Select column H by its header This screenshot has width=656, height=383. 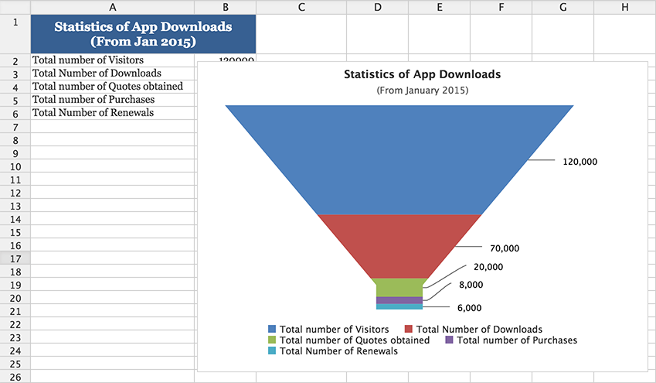[624, 7]
